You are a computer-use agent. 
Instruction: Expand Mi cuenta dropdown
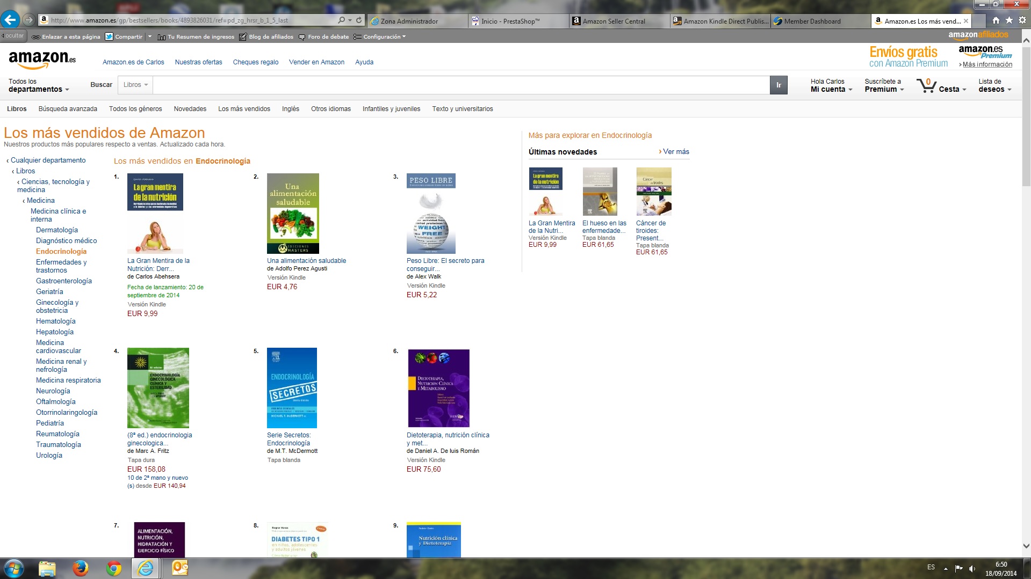pos(831,85)
